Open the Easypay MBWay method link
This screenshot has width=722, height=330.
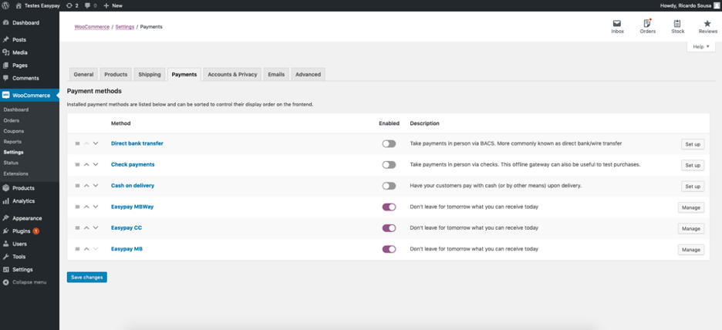[132, 207]
